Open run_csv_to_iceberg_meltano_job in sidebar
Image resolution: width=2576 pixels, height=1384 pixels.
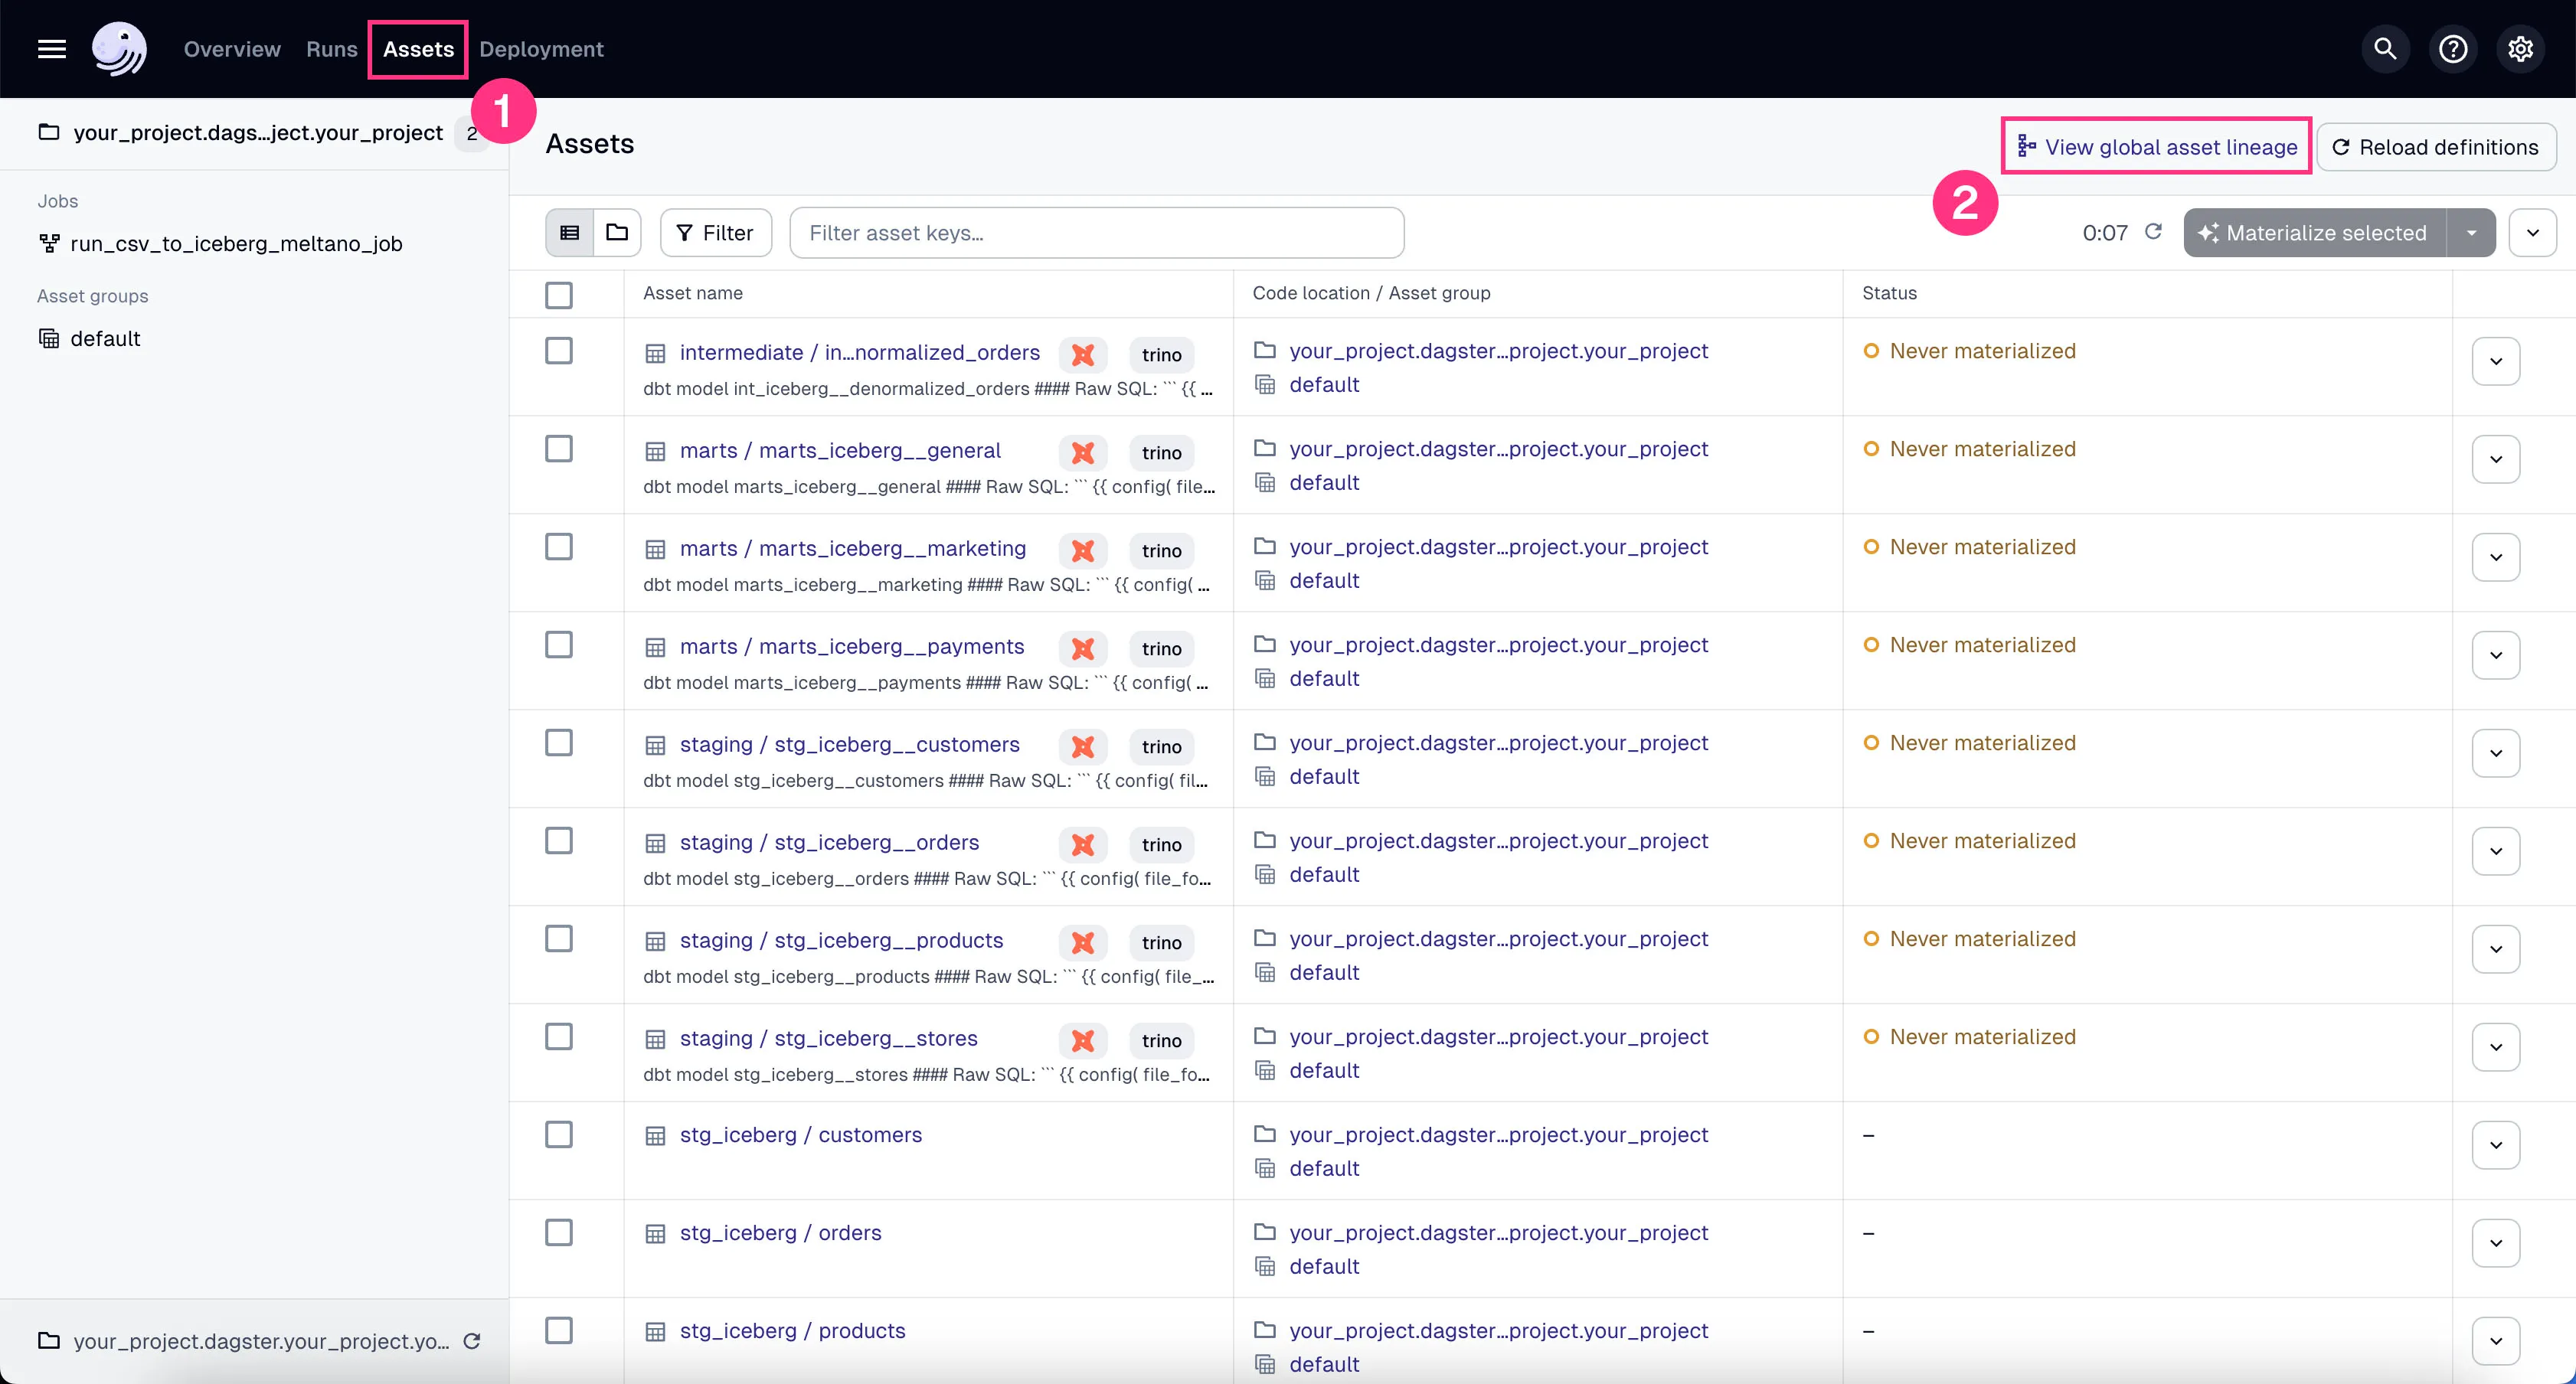[236, 243]
